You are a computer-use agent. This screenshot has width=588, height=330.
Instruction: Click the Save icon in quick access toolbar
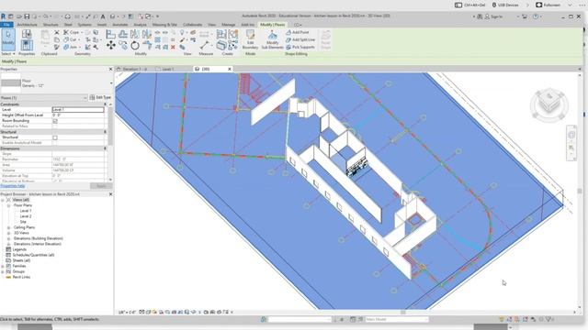27,16
